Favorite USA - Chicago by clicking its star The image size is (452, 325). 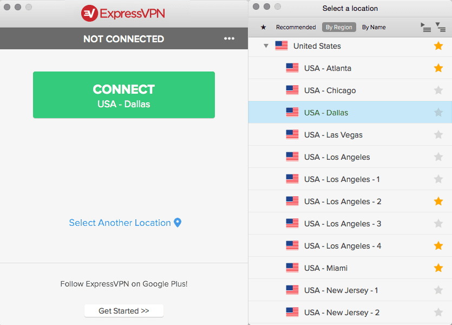click(x=438, y=90)
